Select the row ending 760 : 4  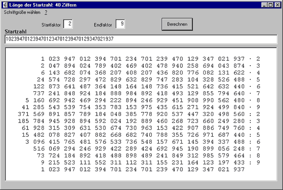click(x=141, y=128)
